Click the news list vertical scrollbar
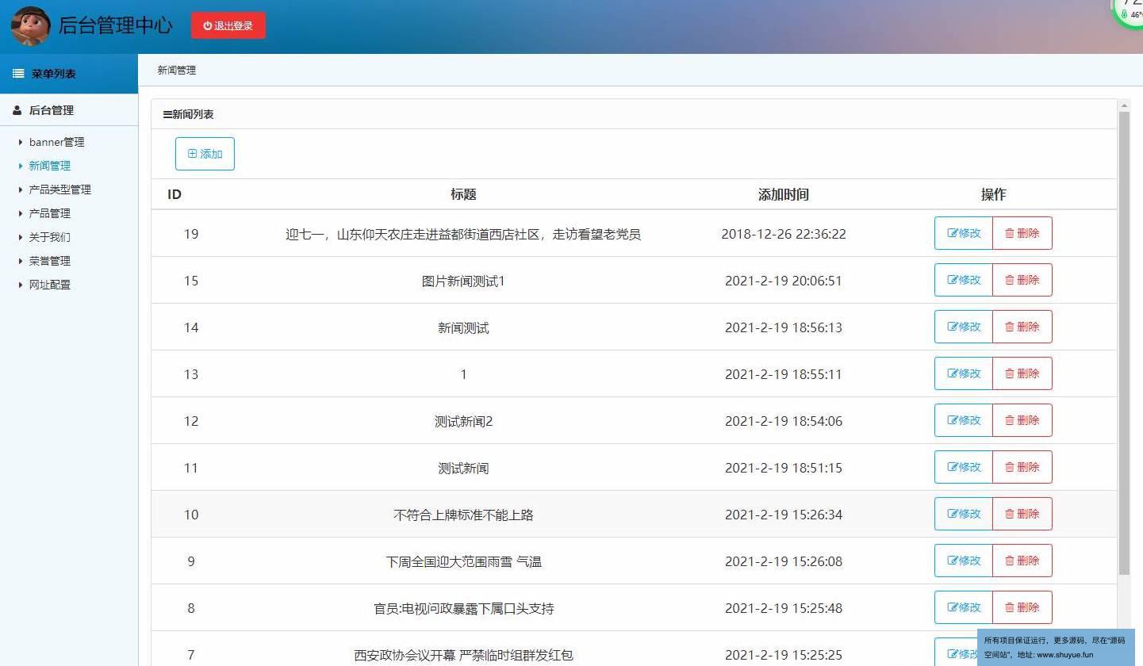The width and height of the screenshot is (1143, 666). (1124, 343)
